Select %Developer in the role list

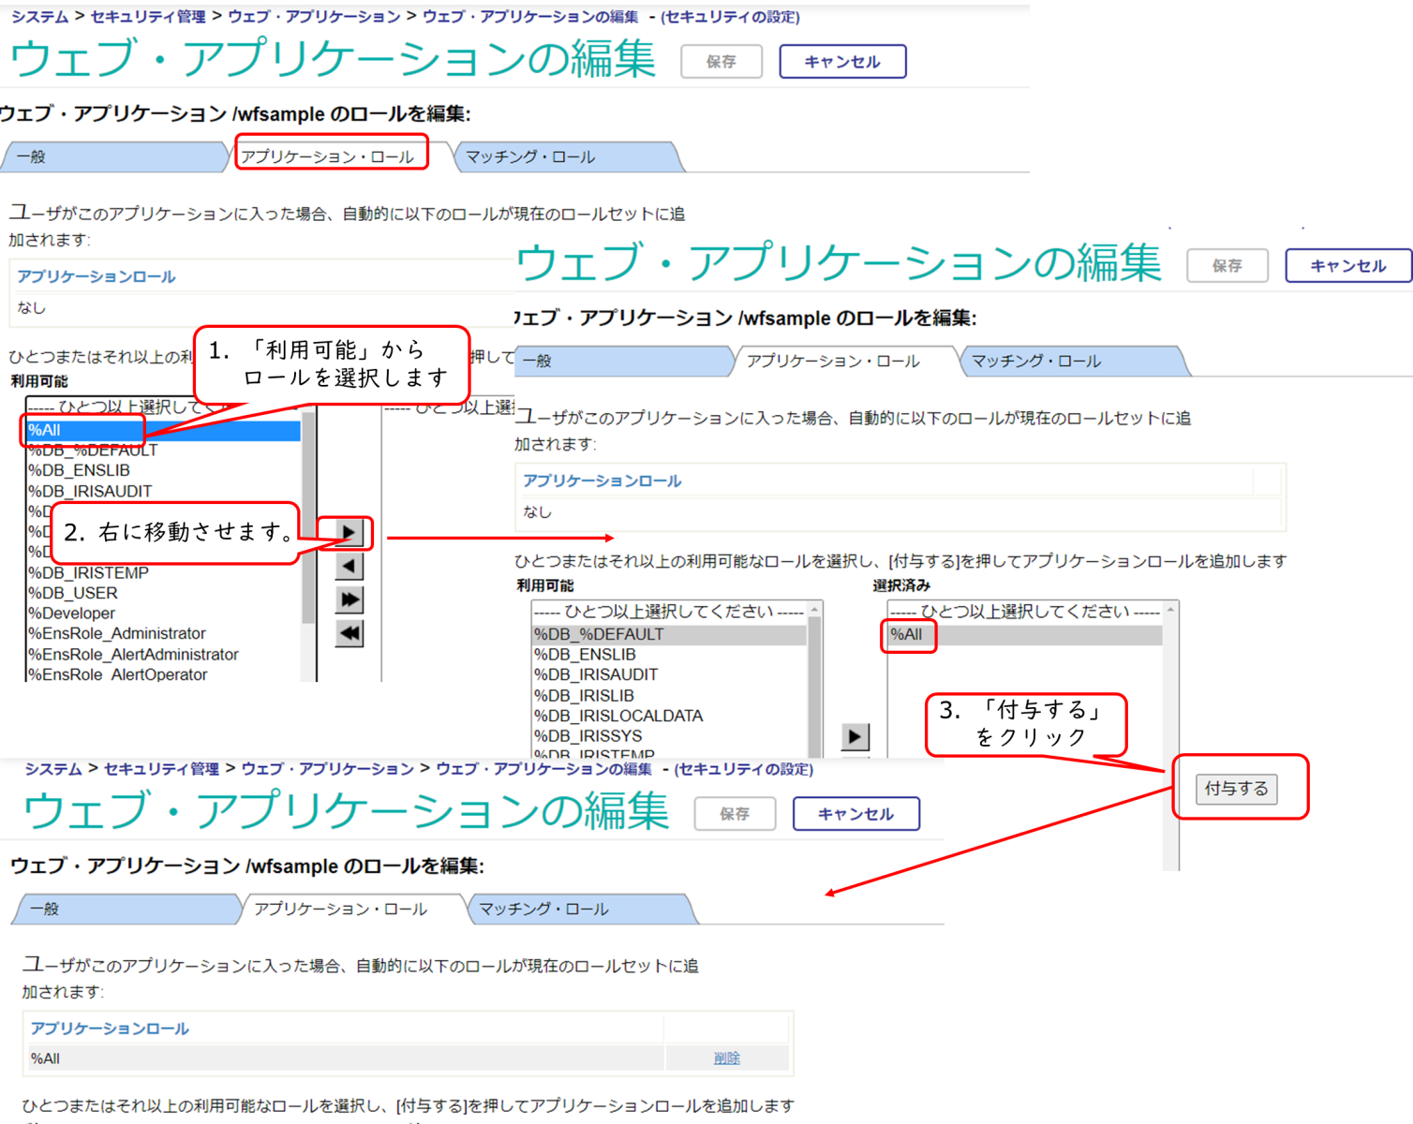pyautogui.click(x=72, y=614)
